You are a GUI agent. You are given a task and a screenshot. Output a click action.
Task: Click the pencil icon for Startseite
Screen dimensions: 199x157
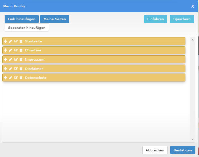click(x=10, y=41)
